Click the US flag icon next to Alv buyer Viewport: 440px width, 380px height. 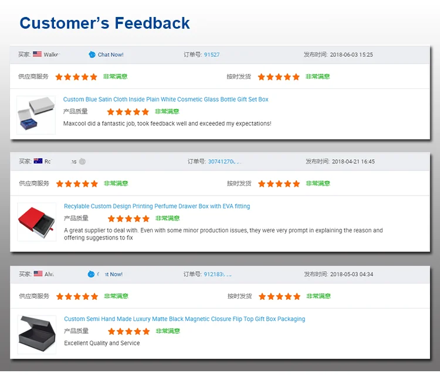[x=38, y=273]
